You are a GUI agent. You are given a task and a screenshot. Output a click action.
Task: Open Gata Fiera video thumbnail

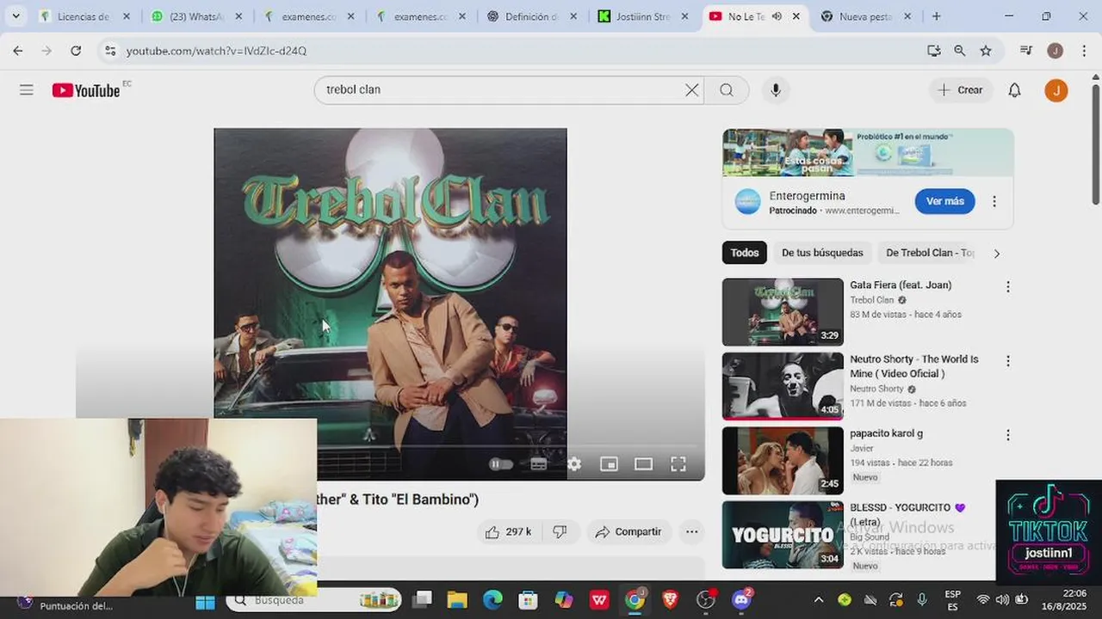(783, 312)
